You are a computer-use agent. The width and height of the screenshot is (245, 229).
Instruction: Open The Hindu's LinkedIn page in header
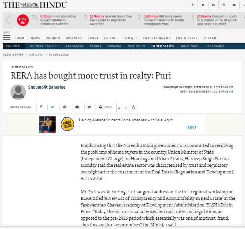click(213, 5)
